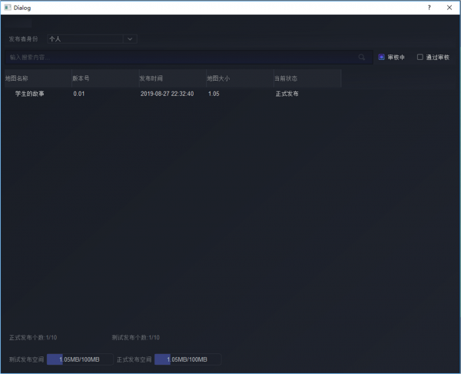Sort by 版本号 column header
Screen dimensions: 461x374
tap(105, 78)
